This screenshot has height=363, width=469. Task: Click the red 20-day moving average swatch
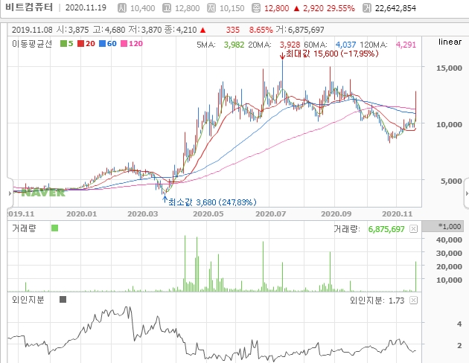pos(80,44)
